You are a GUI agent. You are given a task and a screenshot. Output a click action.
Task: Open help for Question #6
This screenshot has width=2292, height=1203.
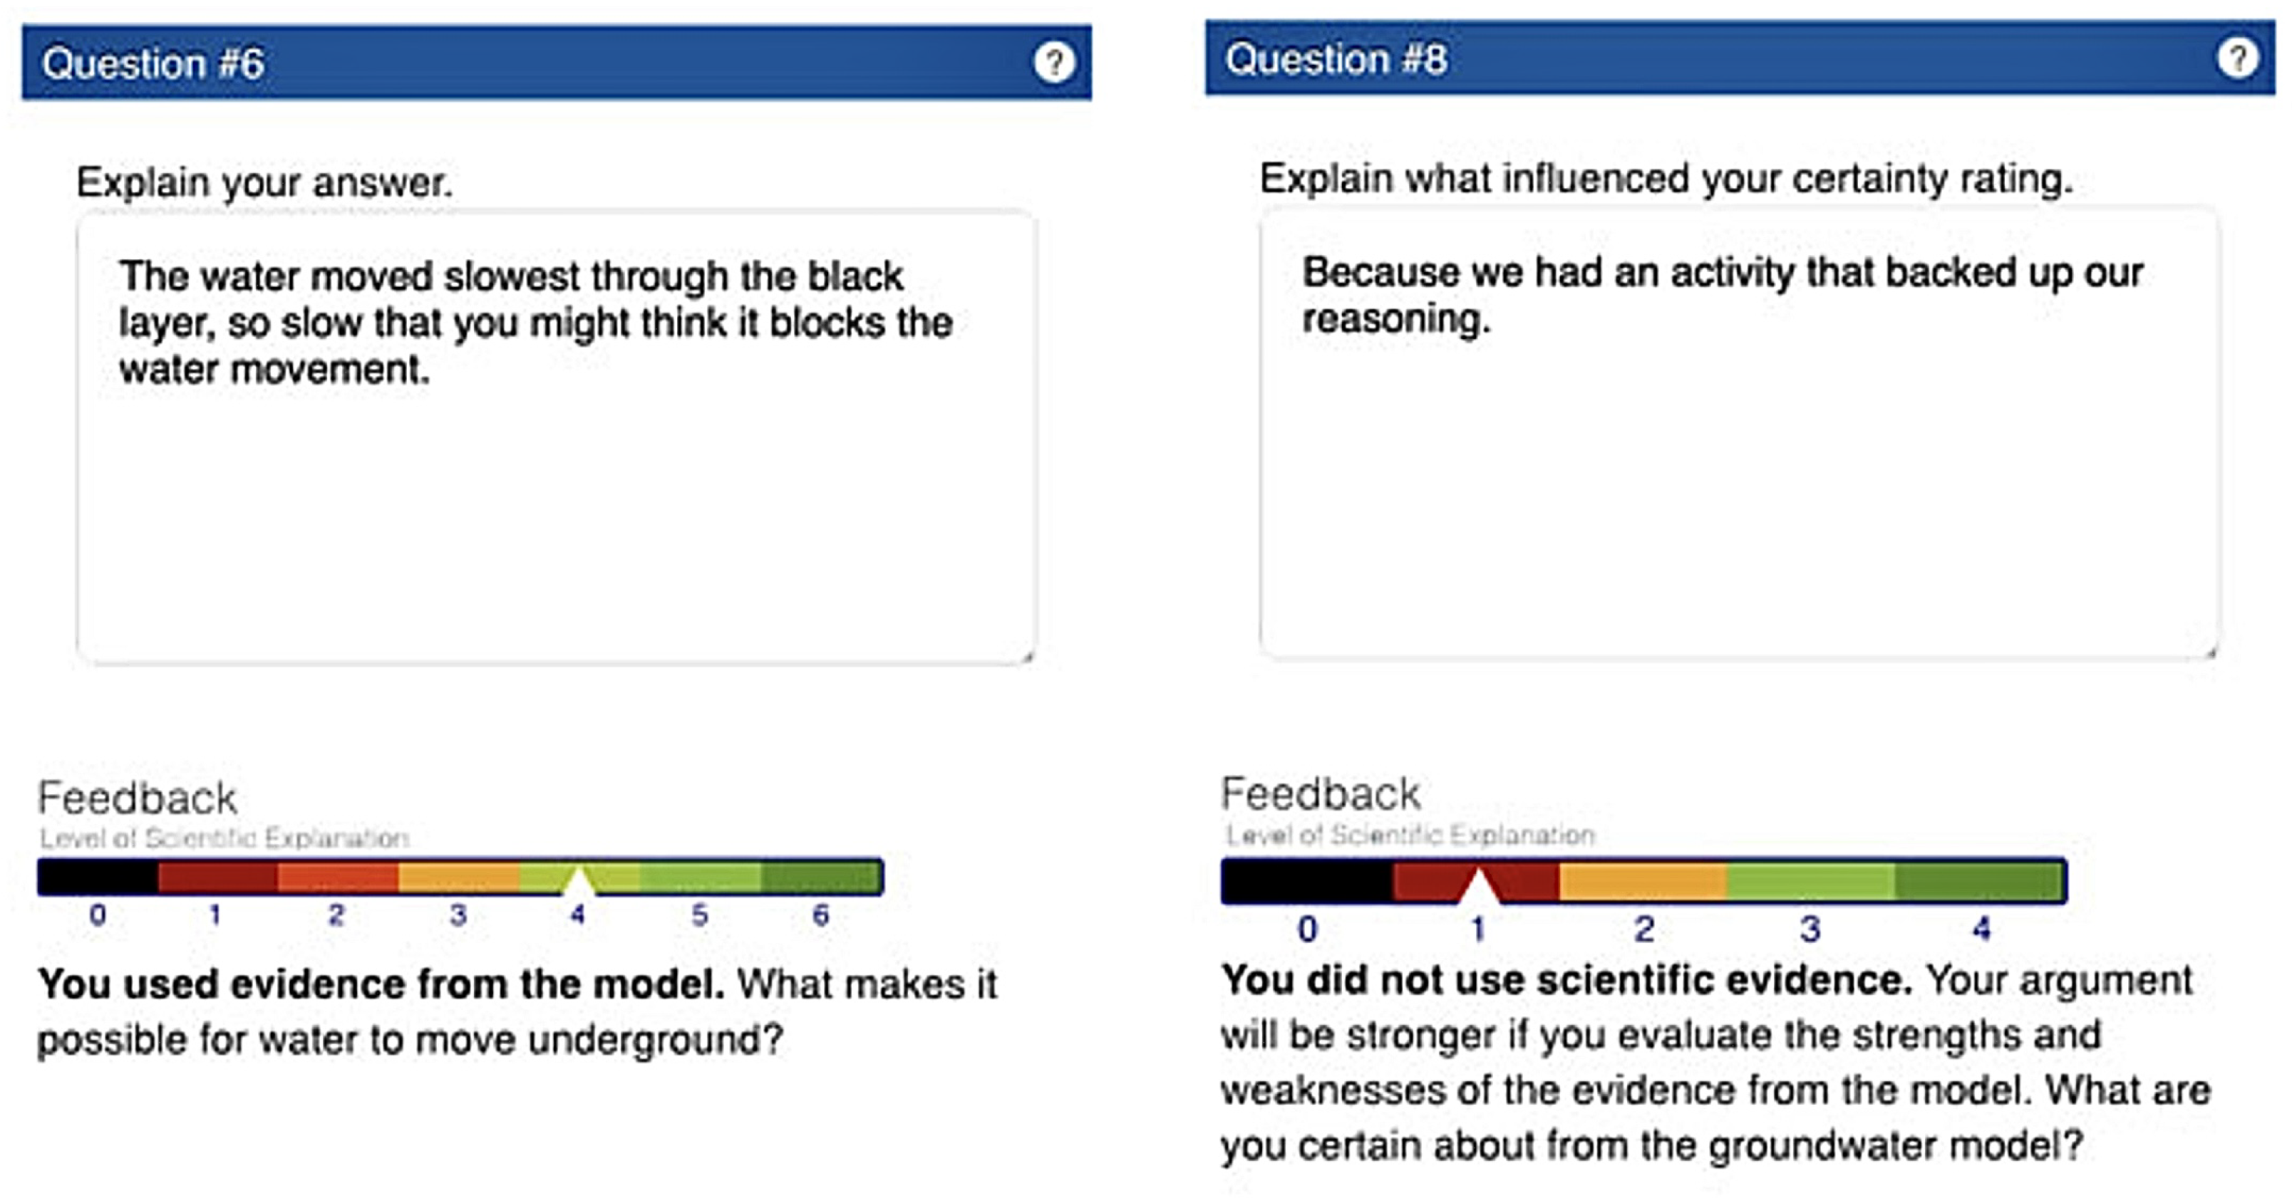pos(1053,63)
